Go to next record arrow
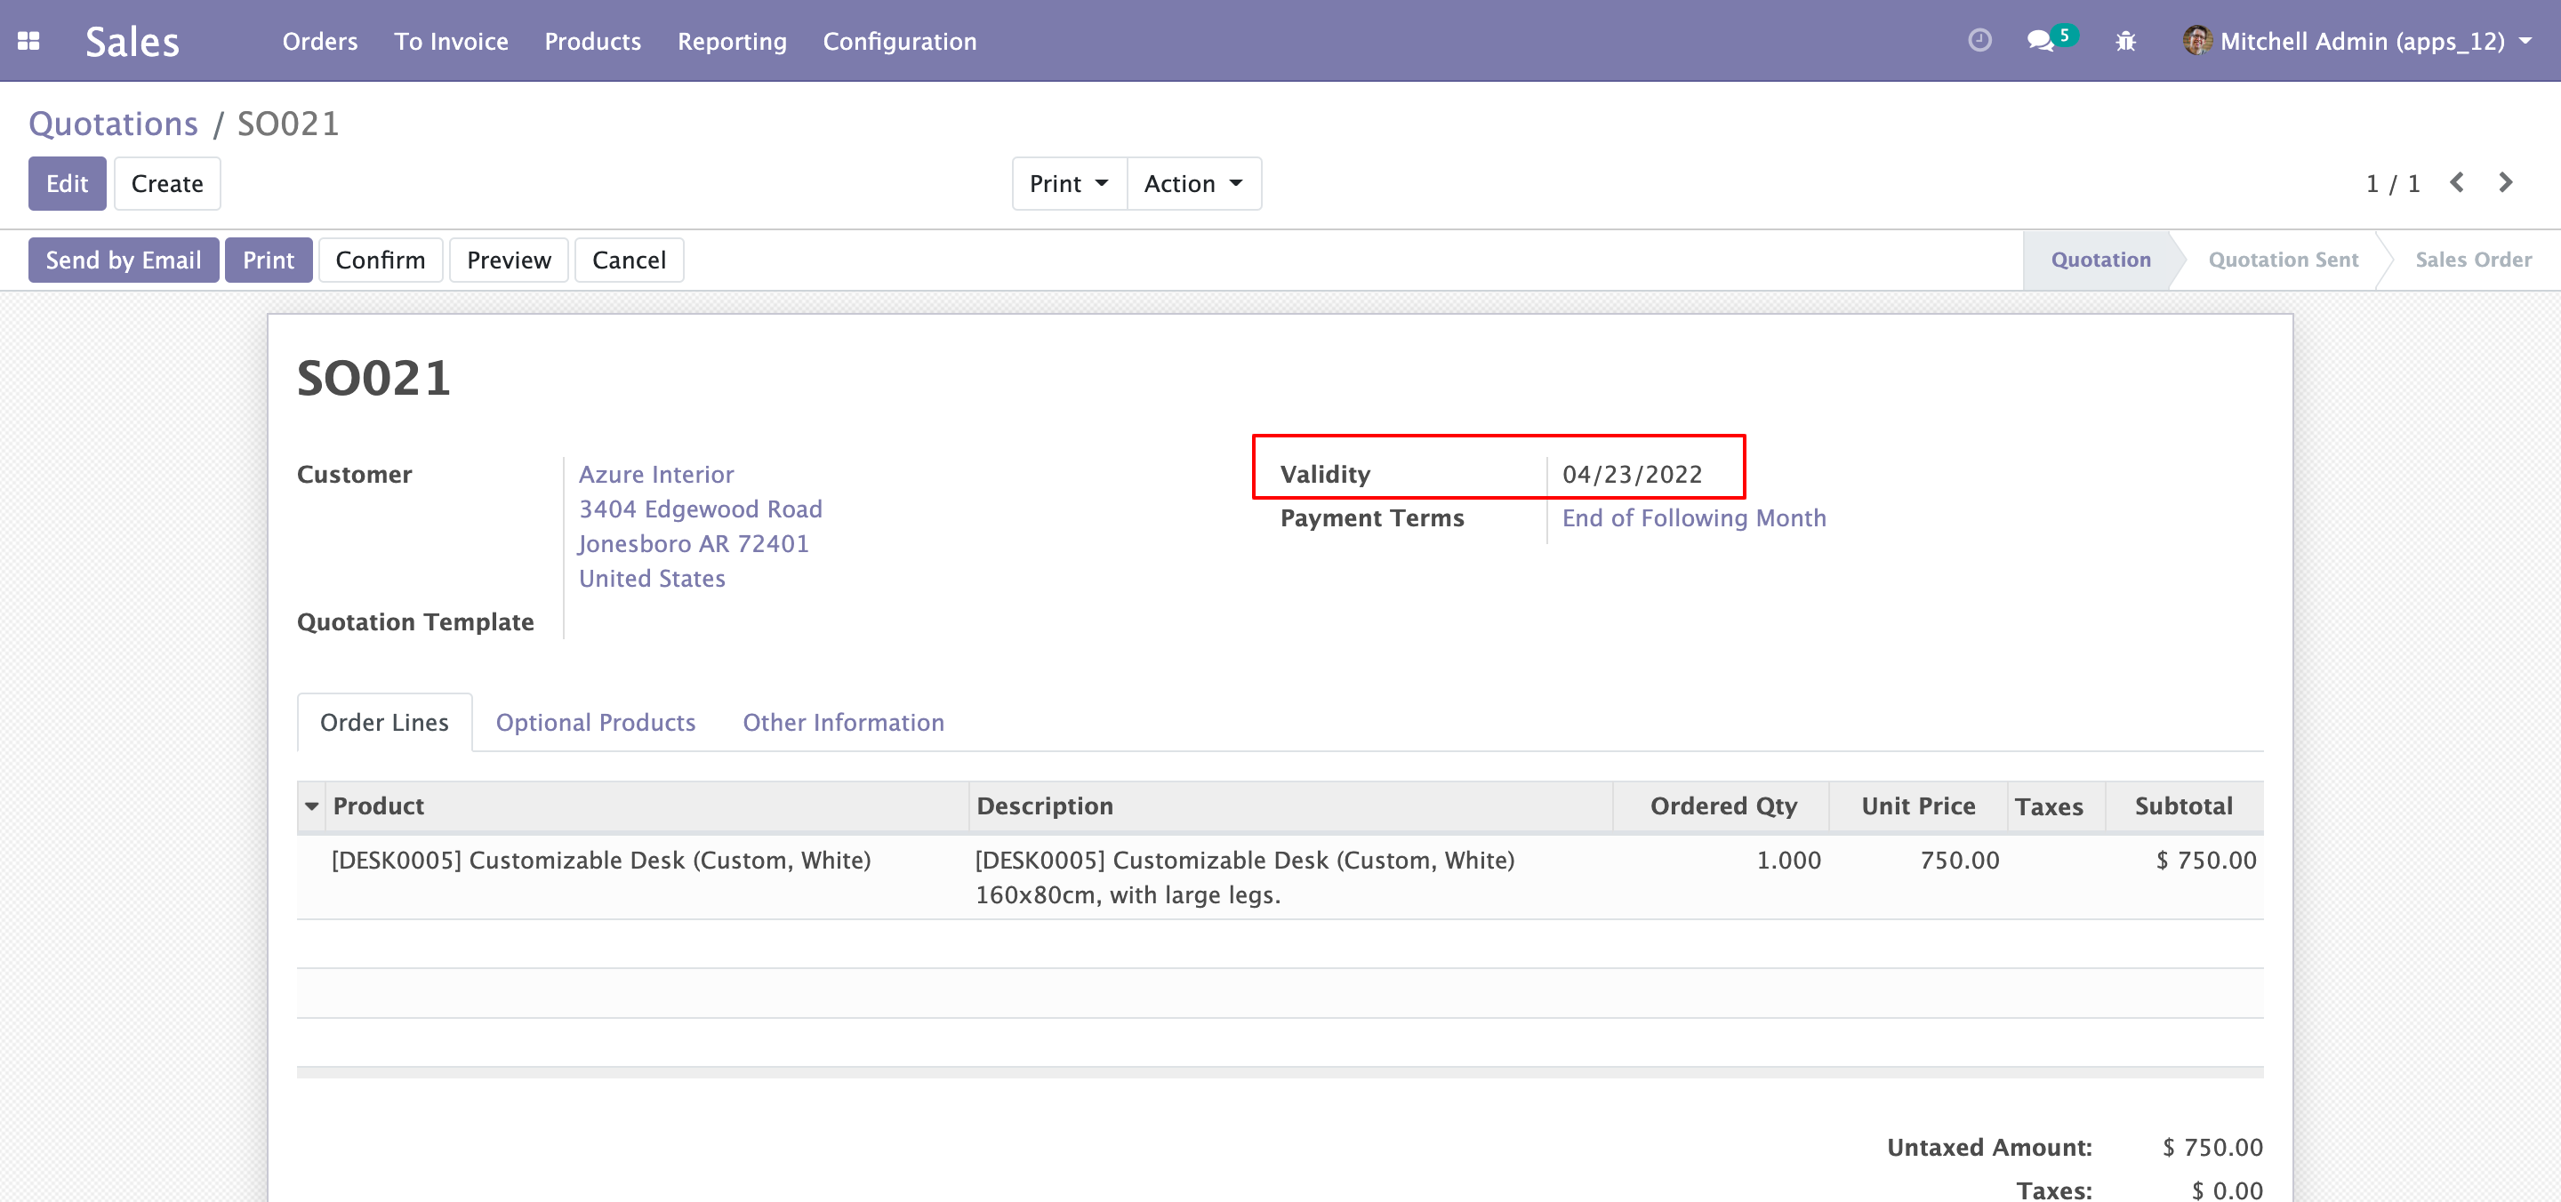 tap(2505, 183)
